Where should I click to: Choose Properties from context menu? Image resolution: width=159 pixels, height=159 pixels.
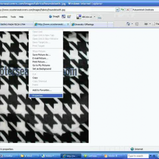[46, 95]
